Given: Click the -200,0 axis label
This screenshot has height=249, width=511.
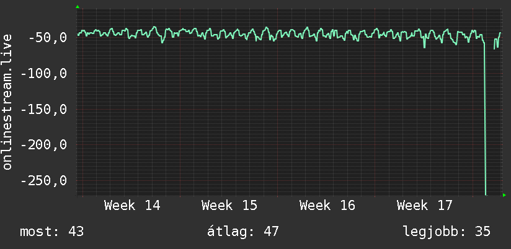Looking at the screenshot, I should click(x=43, y=145).
